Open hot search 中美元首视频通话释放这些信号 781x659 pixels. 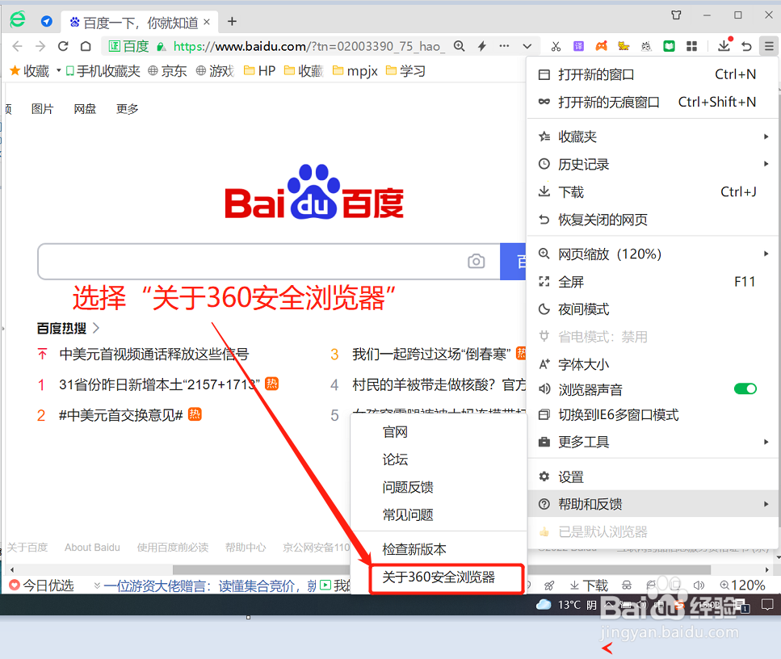(x=154, y=355)
